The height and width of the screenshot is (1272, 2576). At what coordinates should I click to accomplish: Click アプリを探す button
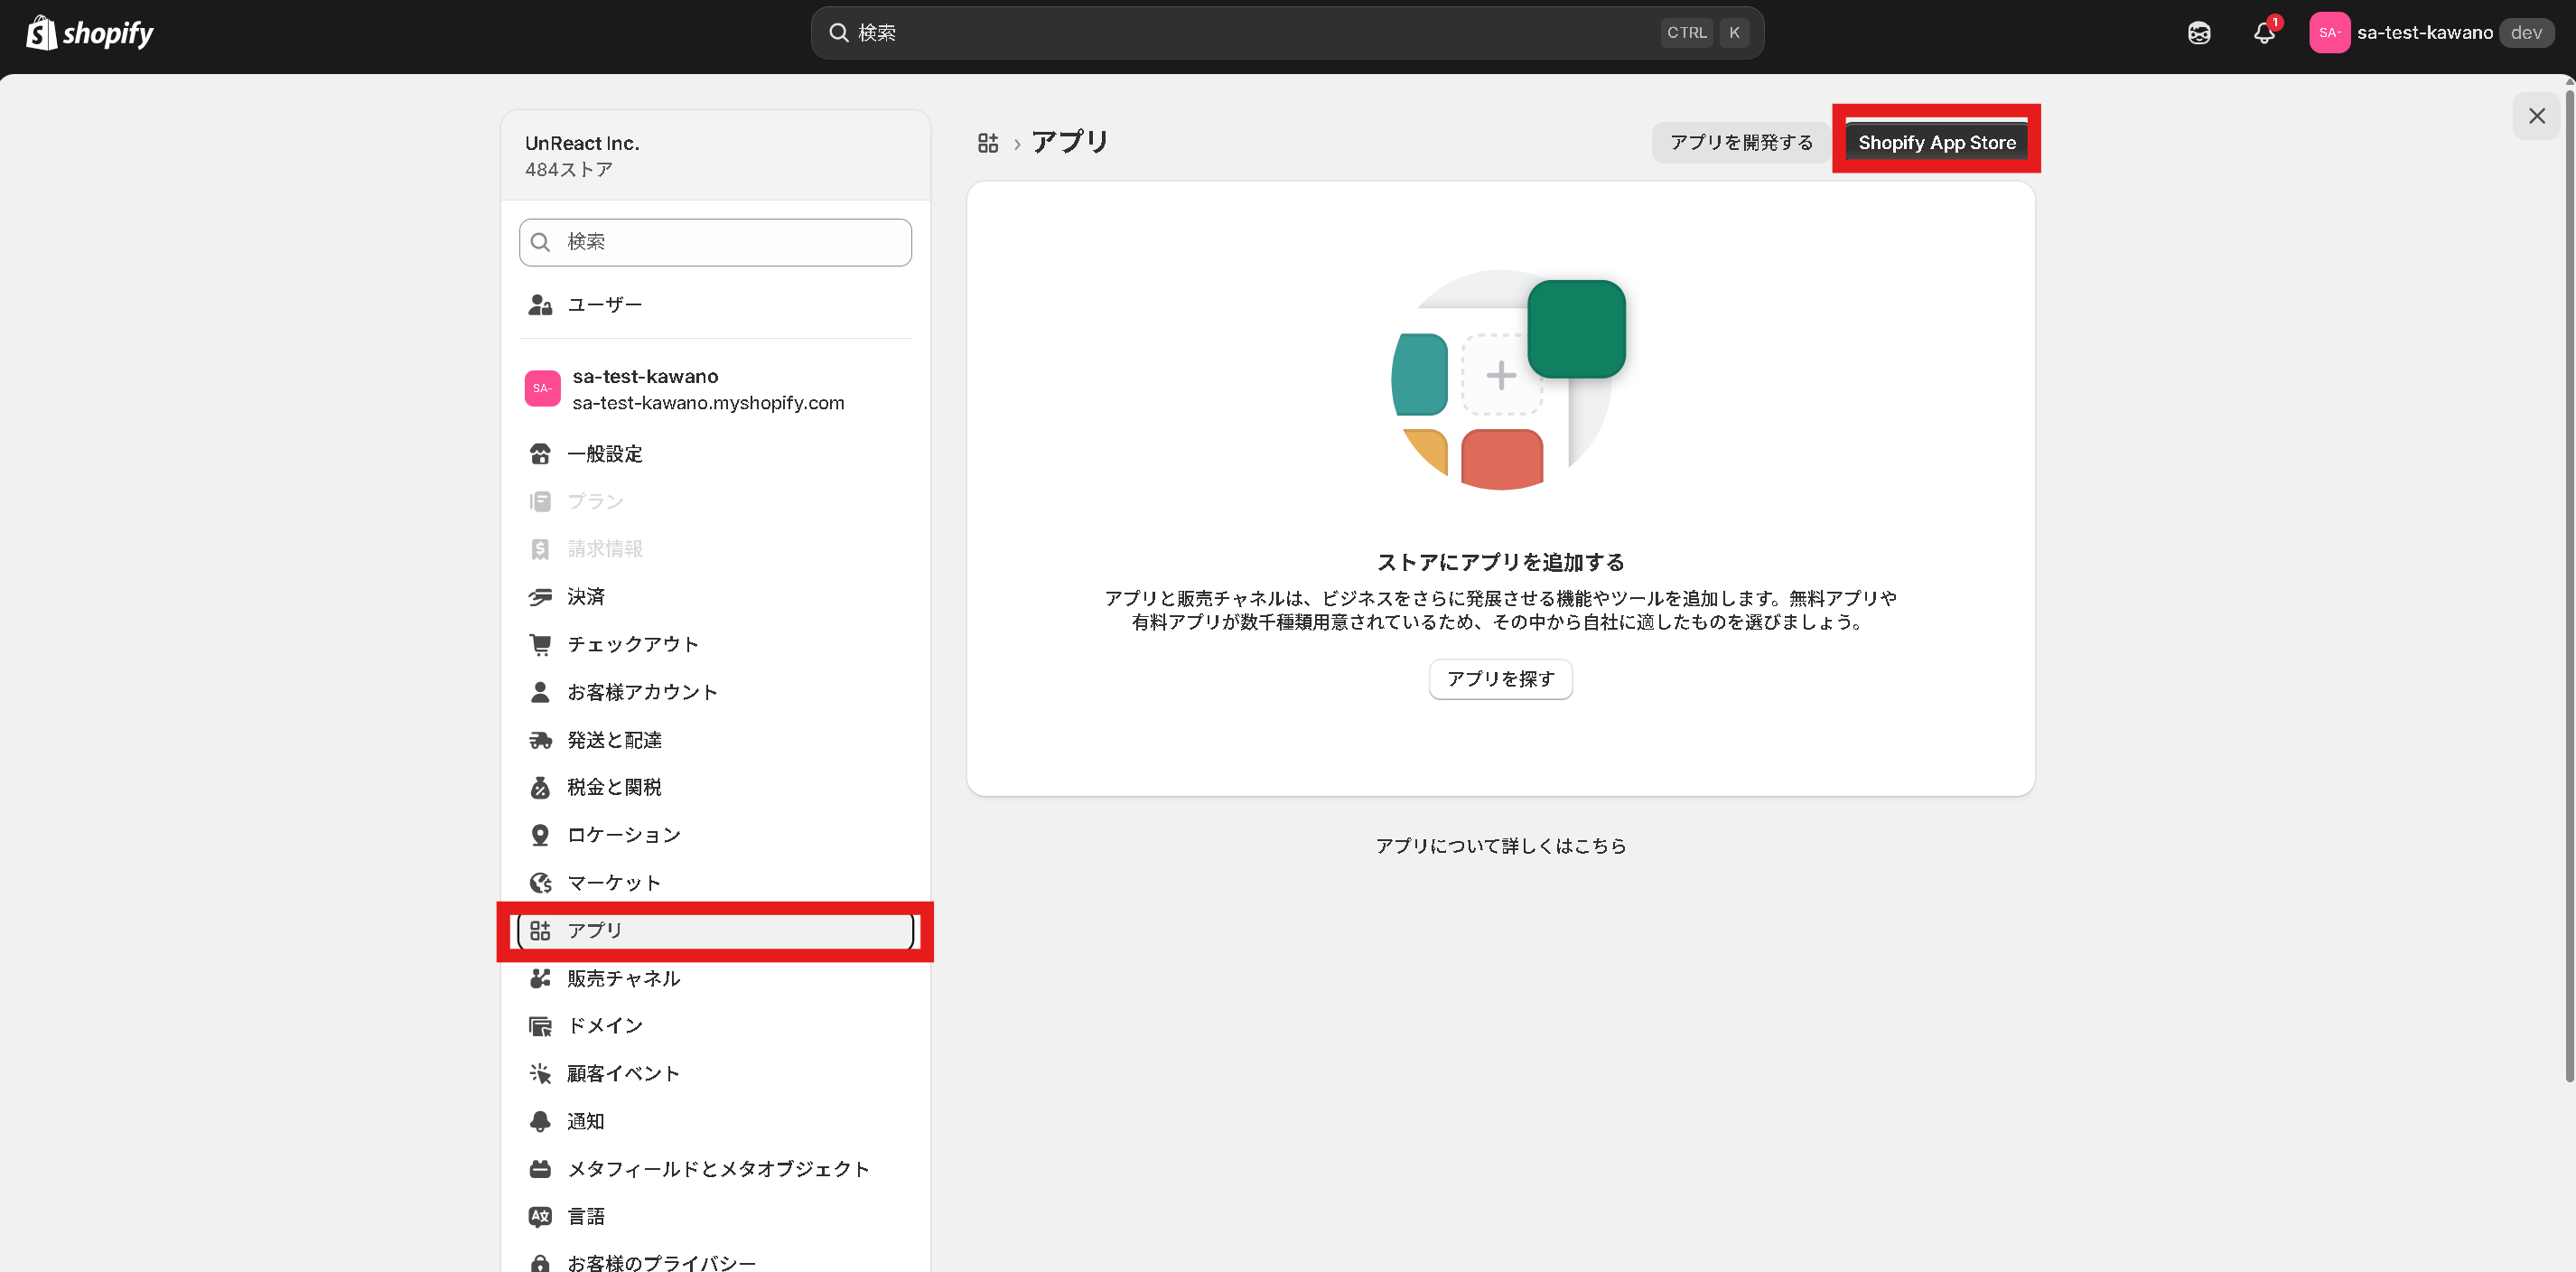[x=1500, y=680]
